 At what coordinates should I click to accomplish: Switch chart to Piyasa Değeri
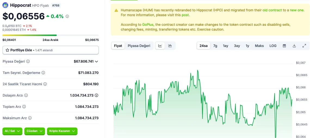click(x=139, y=46)
